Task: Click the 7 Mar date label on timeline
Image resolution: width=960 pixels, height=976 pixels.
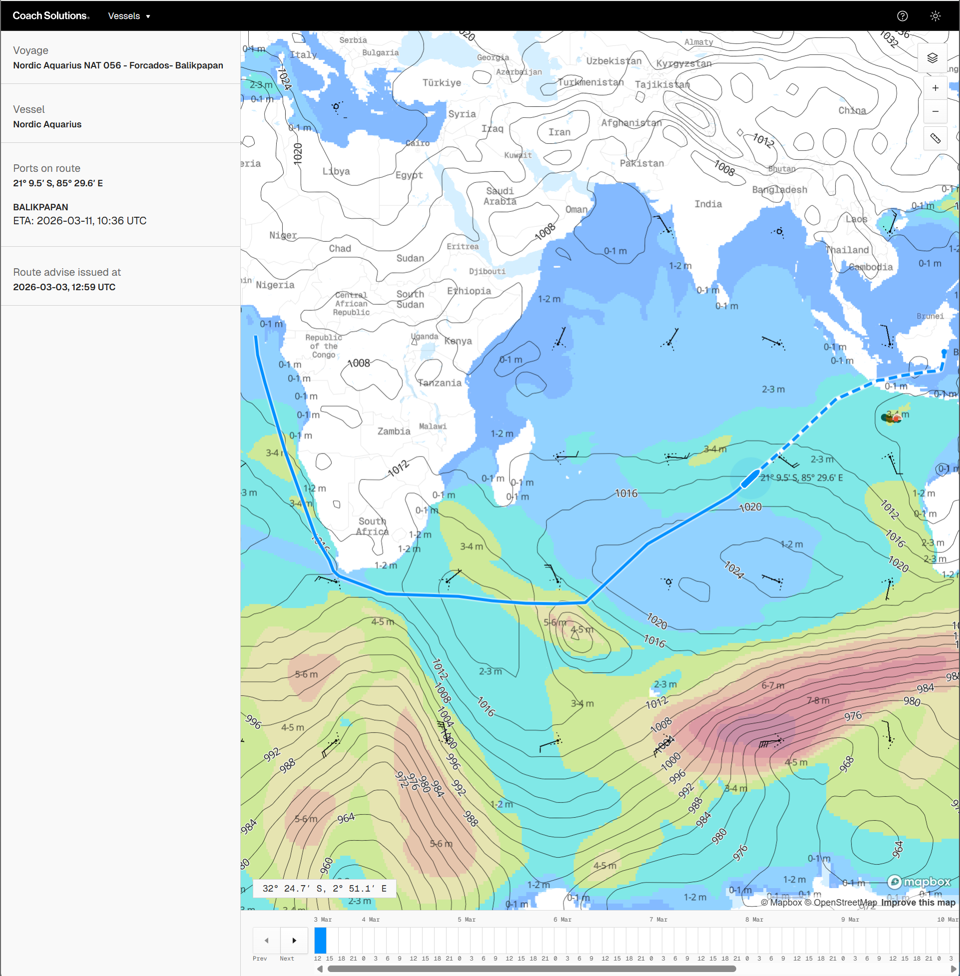Action: pos(658,920)
